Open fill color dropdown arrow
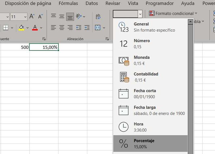This screenshot has height=154, width=215. pos(28,28)
